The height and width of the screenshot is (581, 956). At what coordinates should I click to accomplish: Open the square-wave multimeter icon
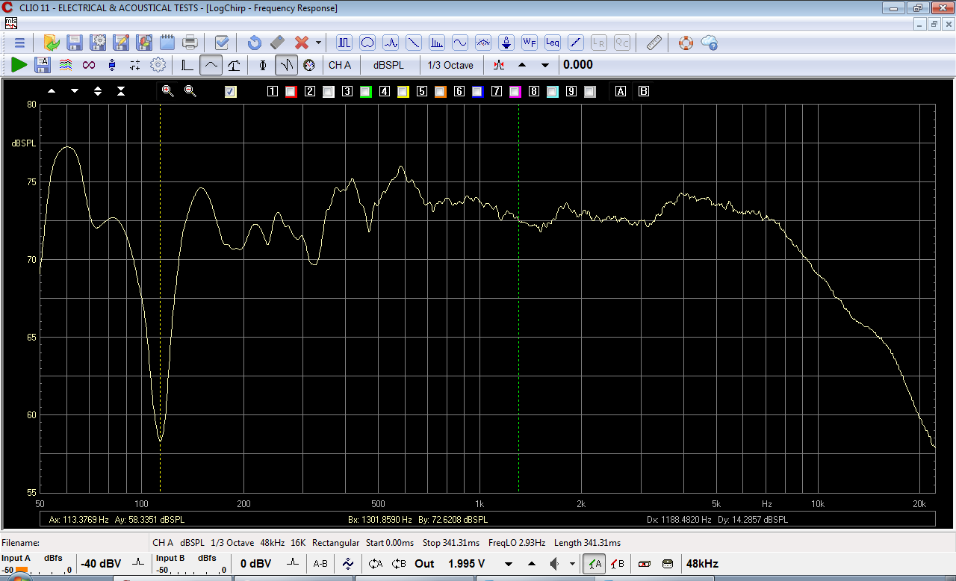tap(344, 43)
